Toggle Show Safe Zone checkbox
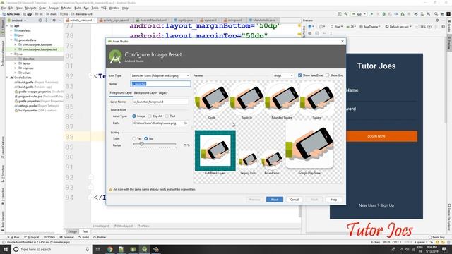 tap(299, 75)
